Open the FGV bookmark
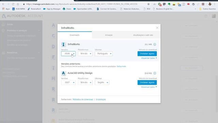 coord(147,9)
